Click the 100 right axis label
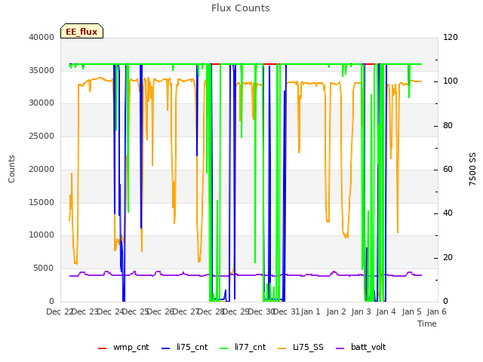 tap(451, 81)
